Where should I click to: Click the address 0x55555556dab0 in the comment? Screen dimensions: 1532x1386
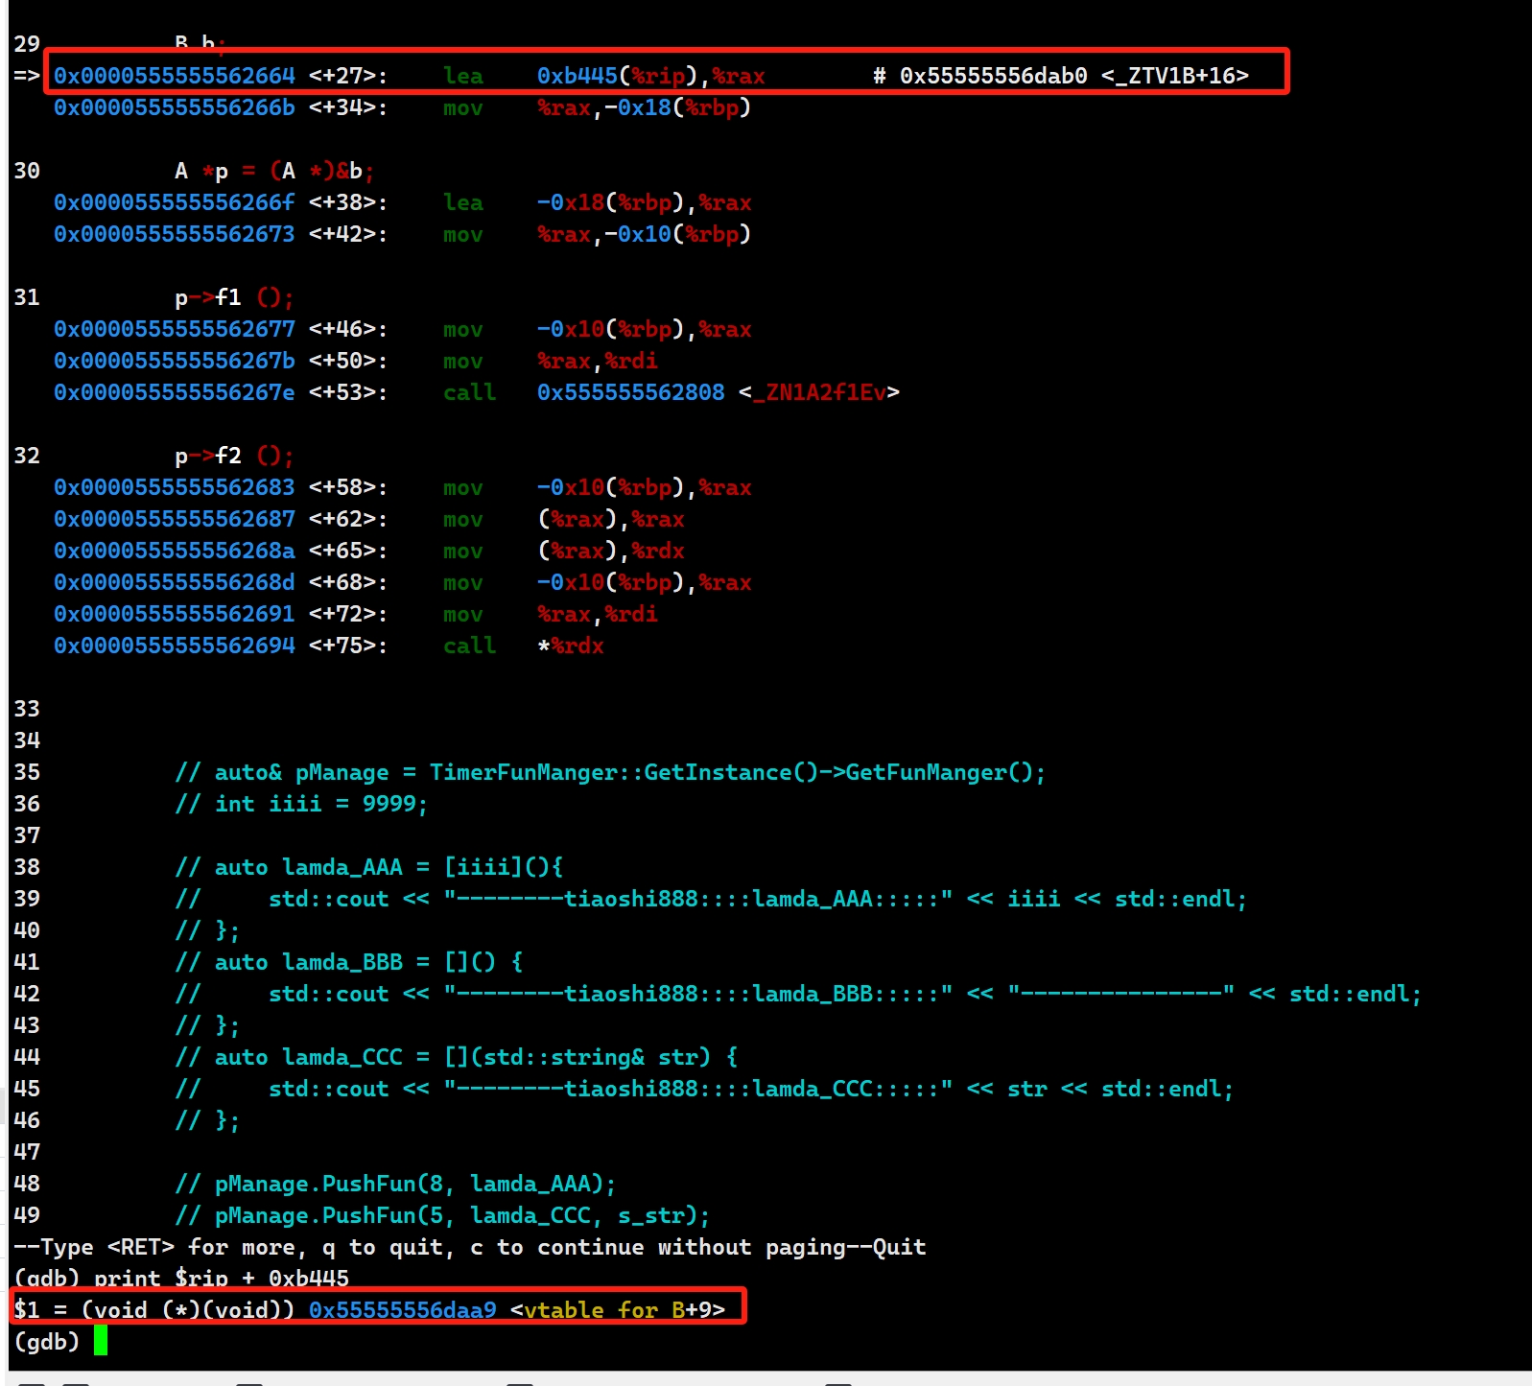(x=994, y=76)
